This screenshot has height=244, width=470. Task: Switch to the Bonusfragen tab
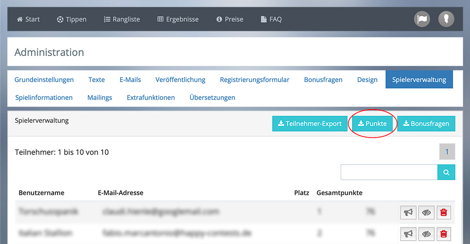coord(323,80)
